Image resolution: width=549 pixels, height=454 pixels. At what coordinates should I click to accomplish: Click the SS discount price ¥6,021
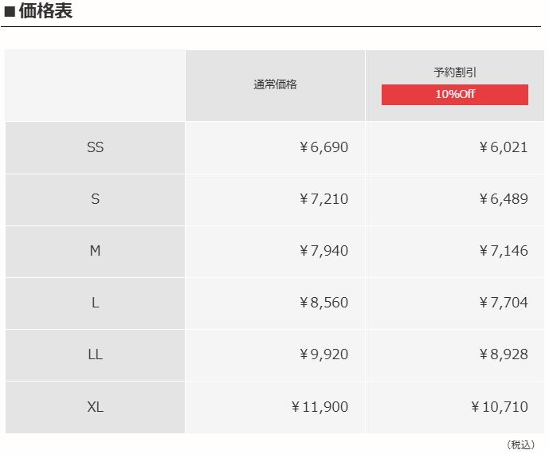[503, 147]
